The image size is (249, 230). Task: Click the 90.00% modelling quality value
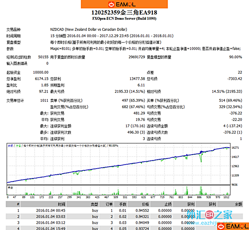pyautogui.click(x=235, y=57)
